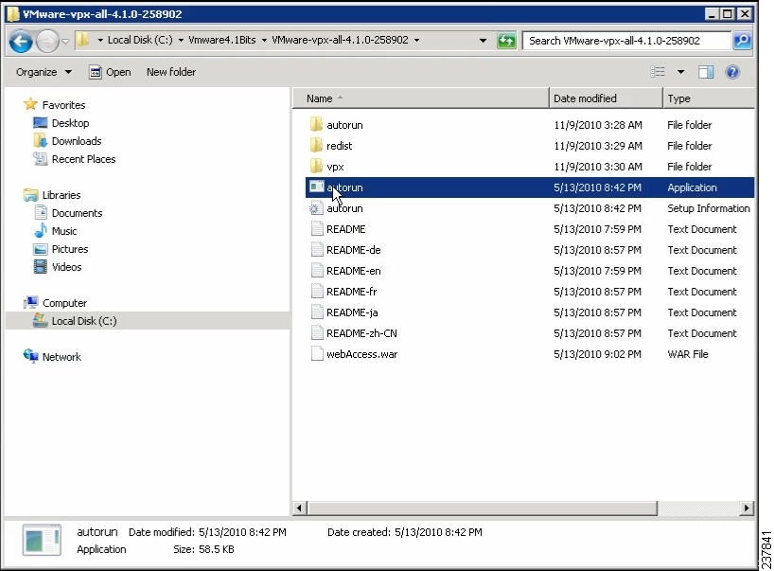Focus the Search VMware-vpx-all search box
The width and height of the screenshot is (774, 571).
626,41
